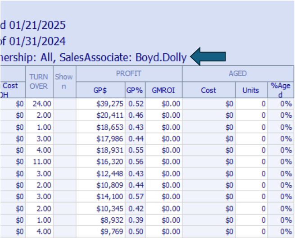Select the $17,986 GP$ cell
Viewport: 295px width, 238px height.
click(x=100, y=139)
